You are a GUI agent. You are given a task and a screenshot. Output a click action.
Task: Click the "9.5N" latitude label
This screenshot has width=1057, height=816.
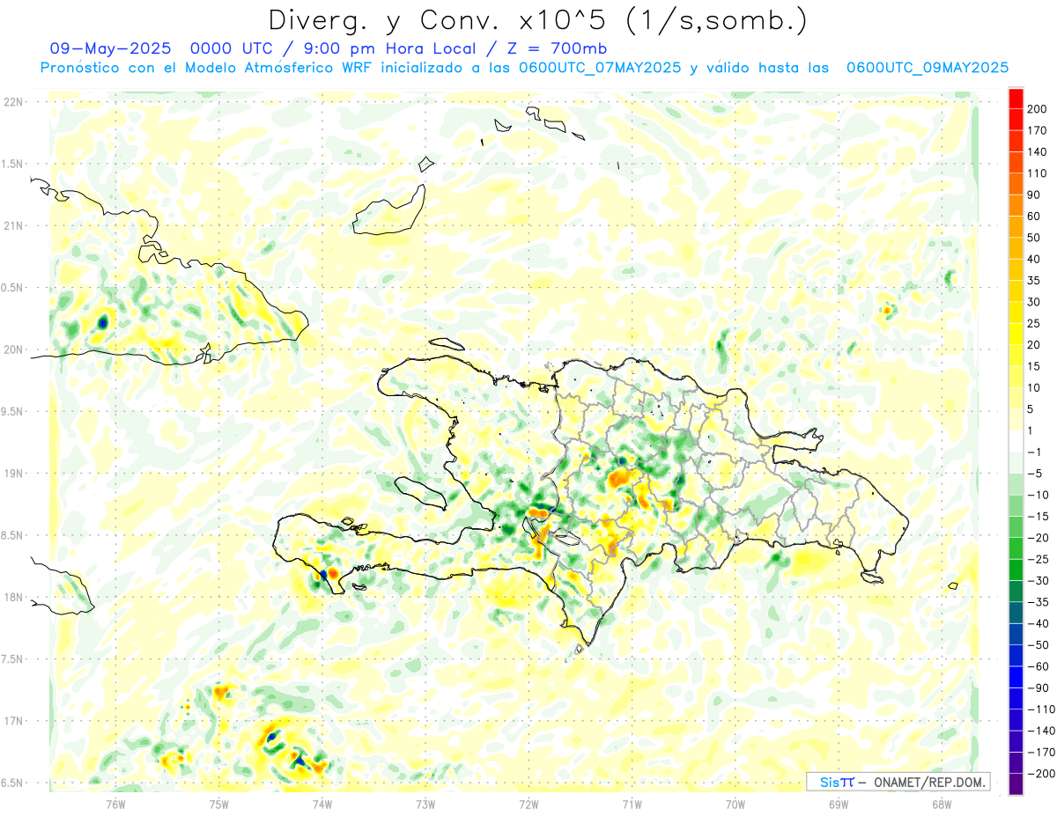coord(12,411)
